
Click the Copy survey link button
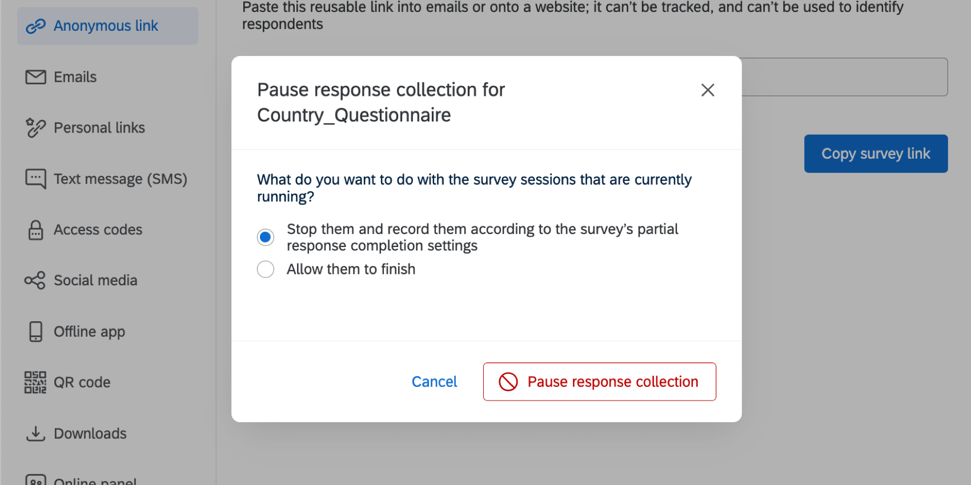click(x=876, y=153)
